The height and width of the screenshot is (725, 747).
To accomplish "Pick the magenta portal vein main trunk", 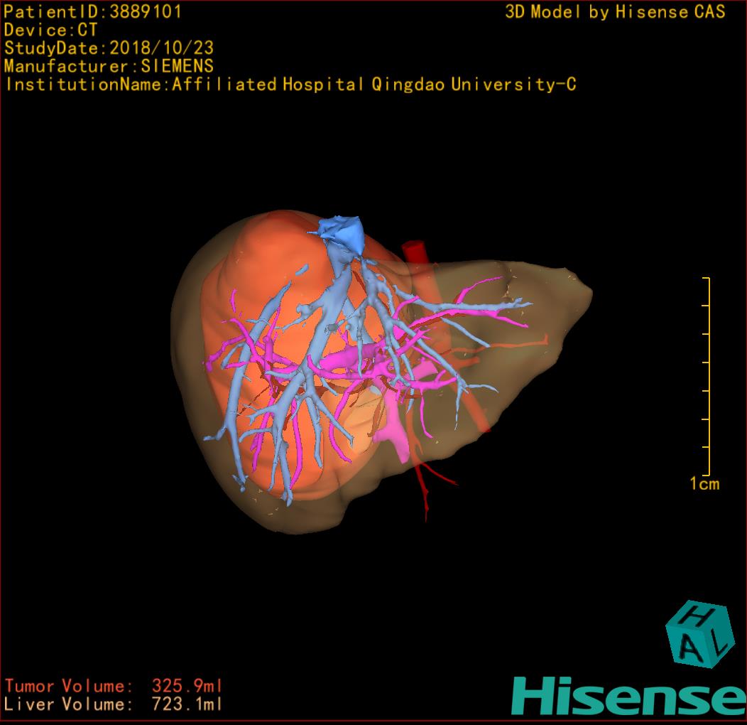I will click(x=395, y=435).
